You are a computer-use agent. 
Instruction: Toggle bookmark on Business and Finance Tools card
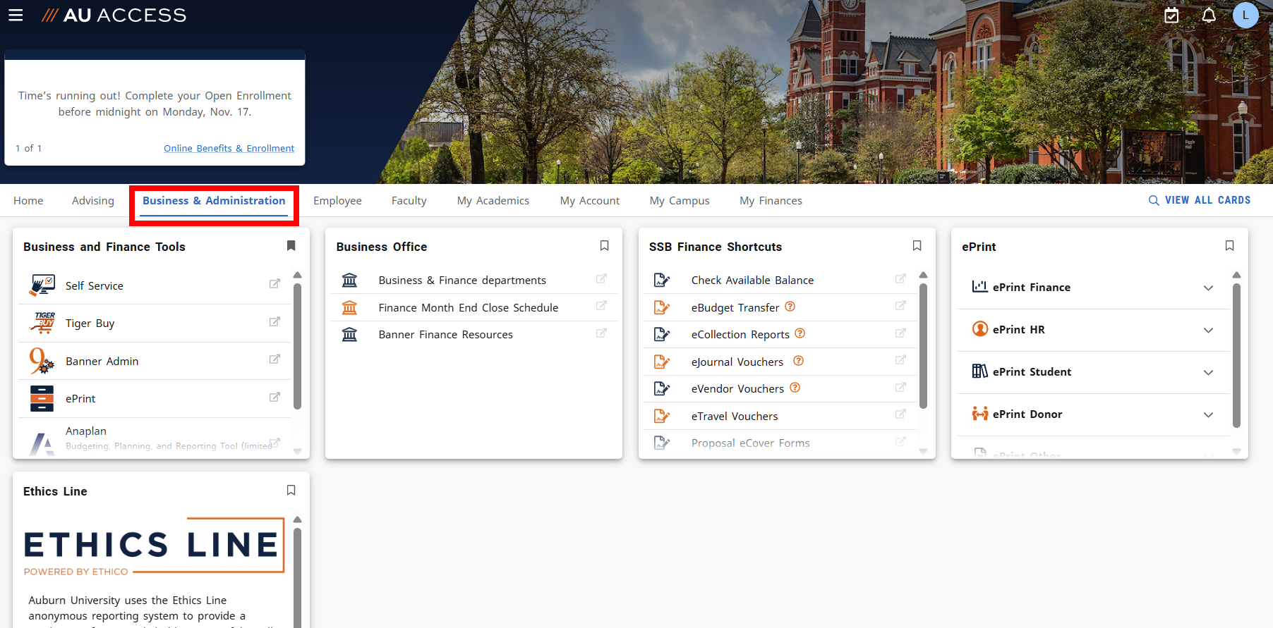[x=291, y=246]
